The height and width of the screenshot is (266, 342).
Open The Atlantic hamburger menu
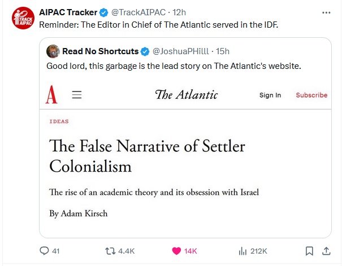[x=77, y=95]
